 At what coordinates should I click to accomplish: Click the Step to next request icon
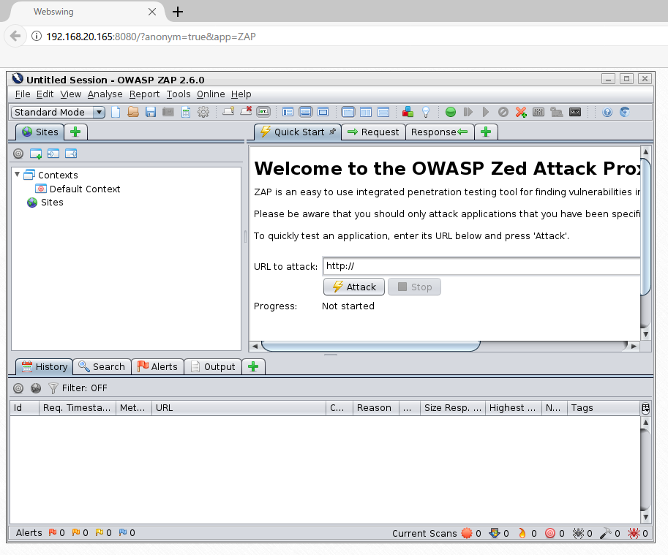click(x=468, y=112)
